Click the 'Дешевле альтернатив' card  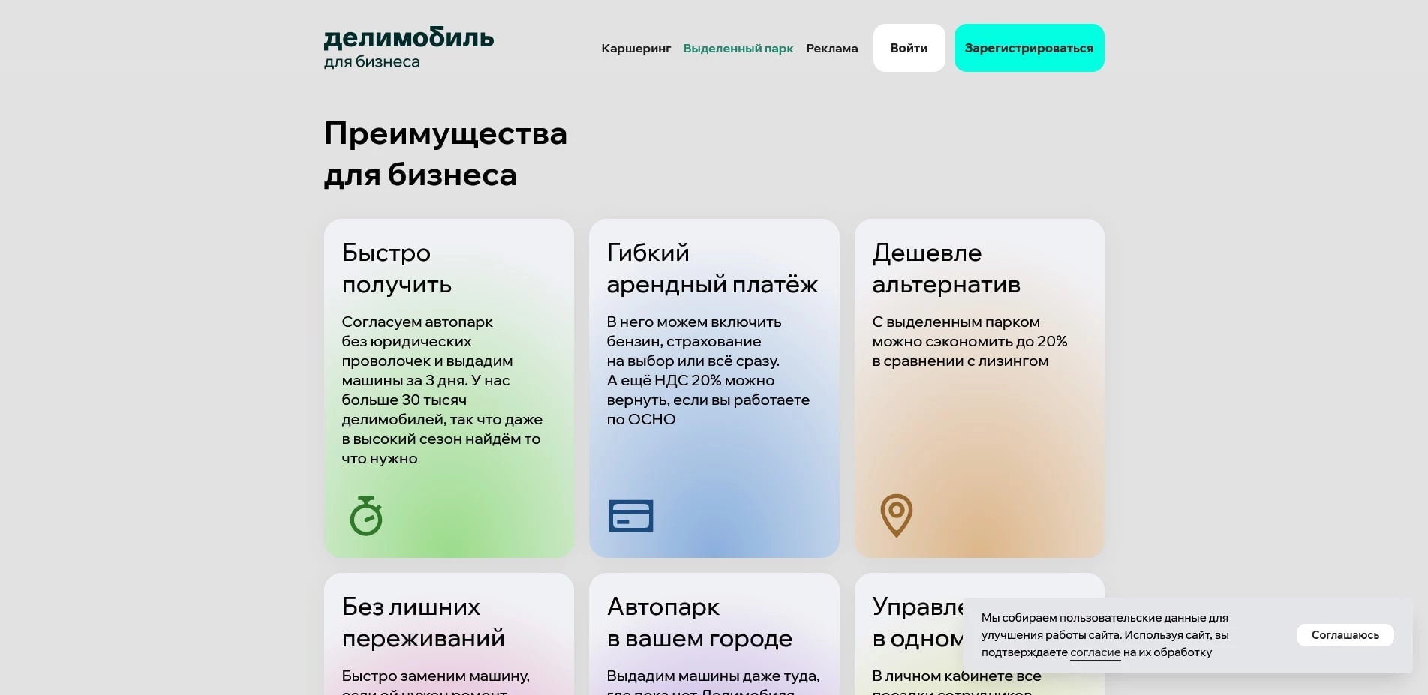tap(979, 387)
